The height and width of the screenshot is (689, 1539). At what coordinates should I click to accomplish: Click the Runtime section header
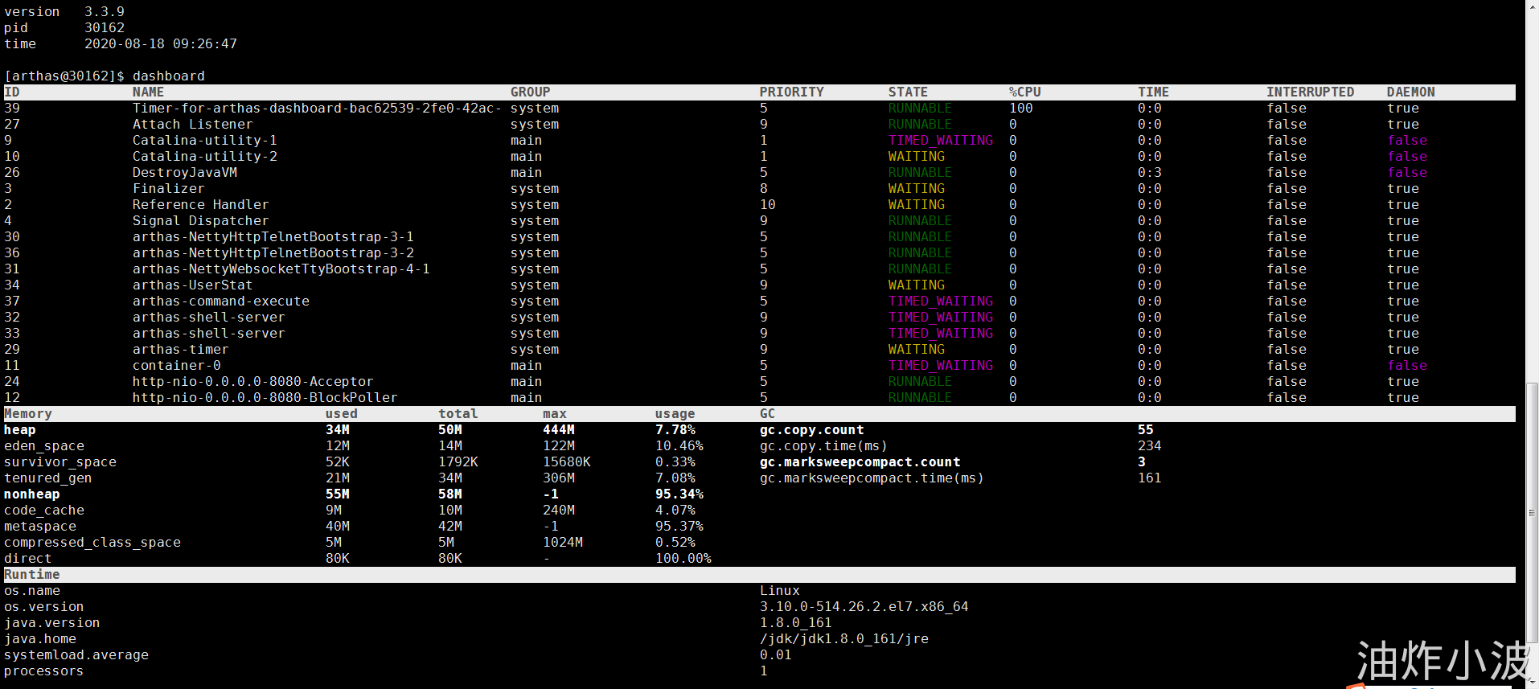[32, 575]
